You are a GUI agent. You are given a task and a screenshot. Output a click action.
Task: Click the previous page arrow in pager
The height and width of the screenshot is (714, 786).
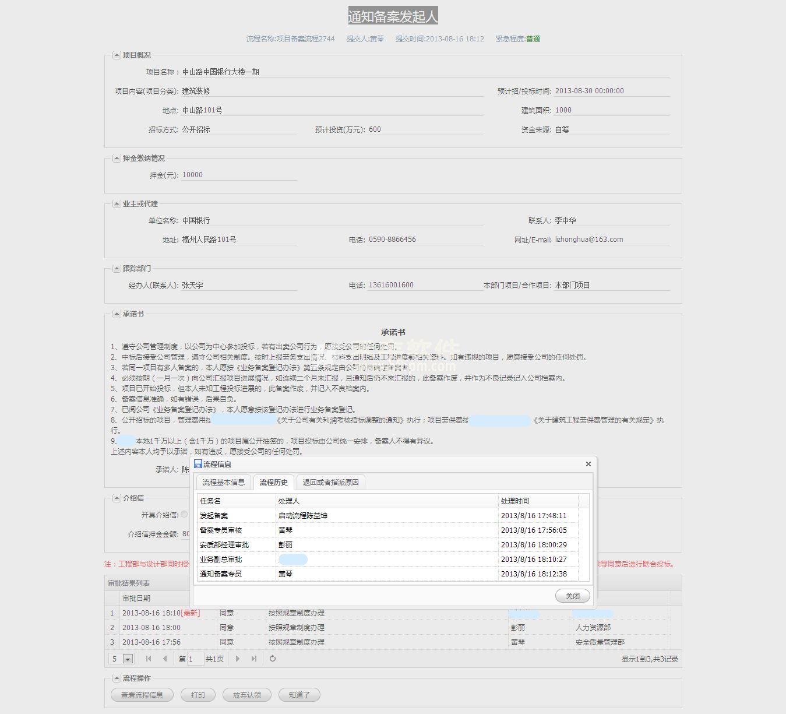click(165, 659)
